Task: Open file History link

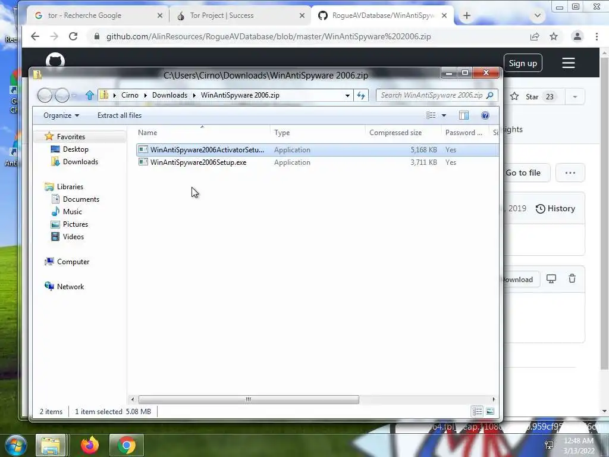Action: click(x=555, y=209)
